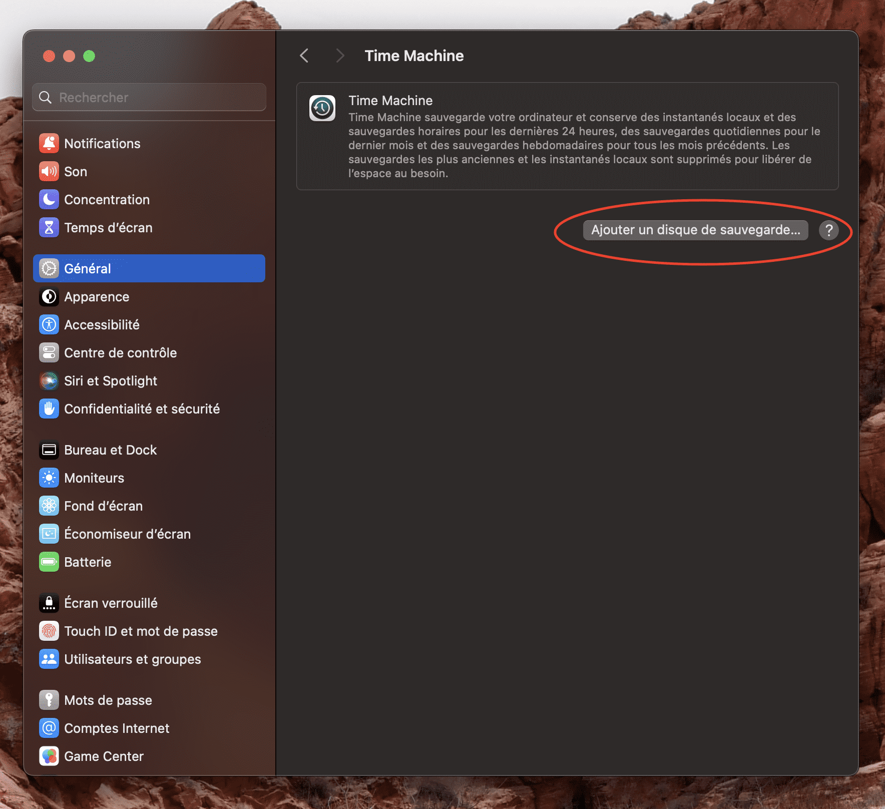Click the Siri et Spotlight icon
Screen dimensions: 885x809
click(49, 381)
